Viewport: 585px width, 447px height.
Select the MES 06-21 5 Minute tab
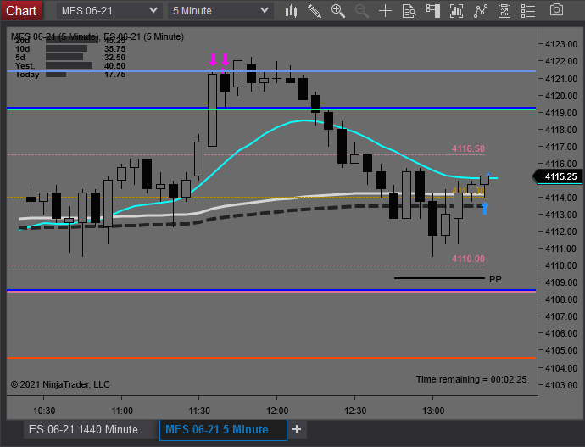(223, 429)
